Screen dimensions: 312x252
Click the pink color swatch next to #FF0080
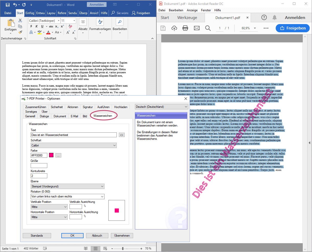(51, 155)
